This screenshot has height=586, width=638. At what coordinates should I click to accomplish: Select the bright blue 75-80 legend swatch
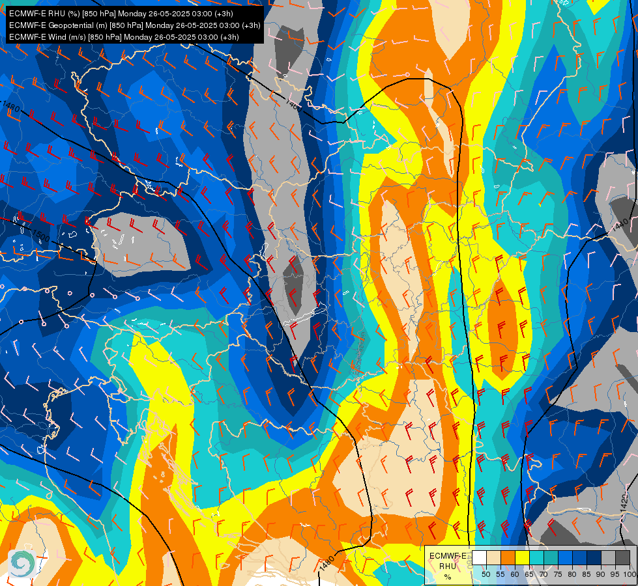(566, 557)
